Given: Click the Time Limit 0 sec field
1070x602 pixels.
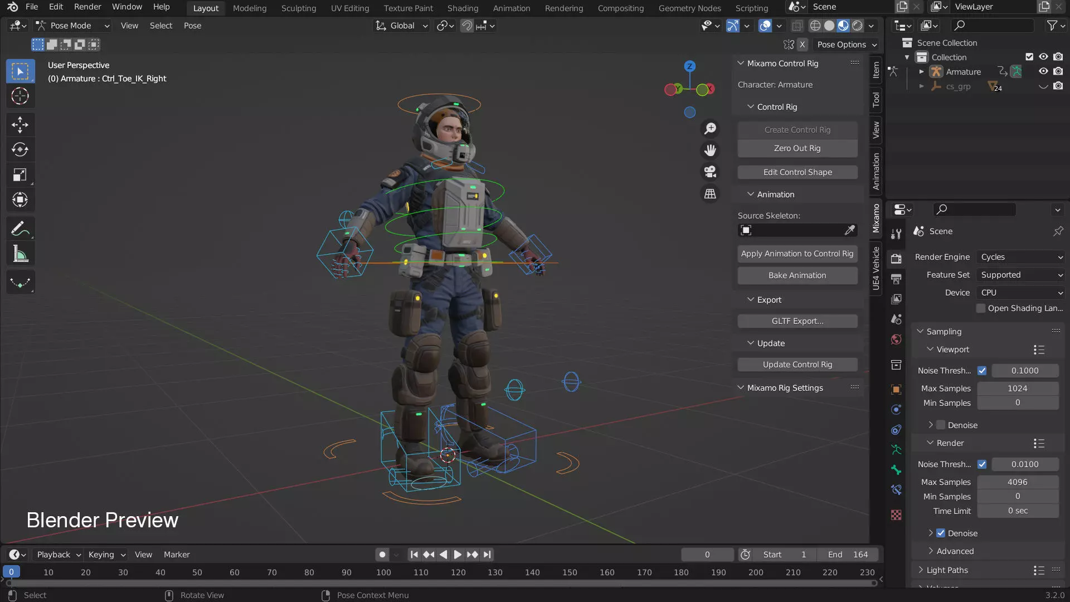Looking at the screenshot, I should tap(1018, 511).
